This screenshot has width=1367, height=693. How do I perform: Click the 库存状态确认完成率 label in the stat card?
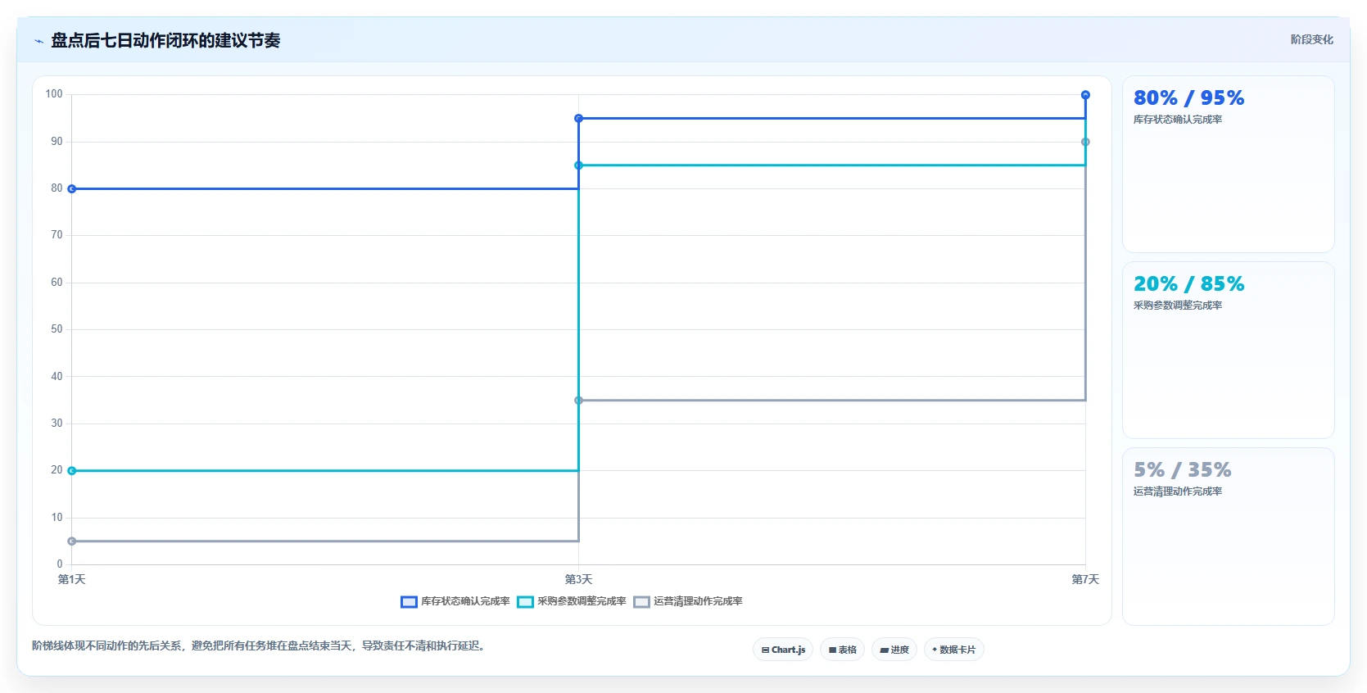[x=1178, y=120]
